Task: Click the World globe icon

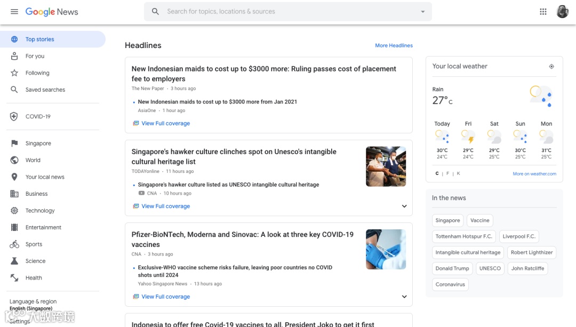Action: point(14,160)
